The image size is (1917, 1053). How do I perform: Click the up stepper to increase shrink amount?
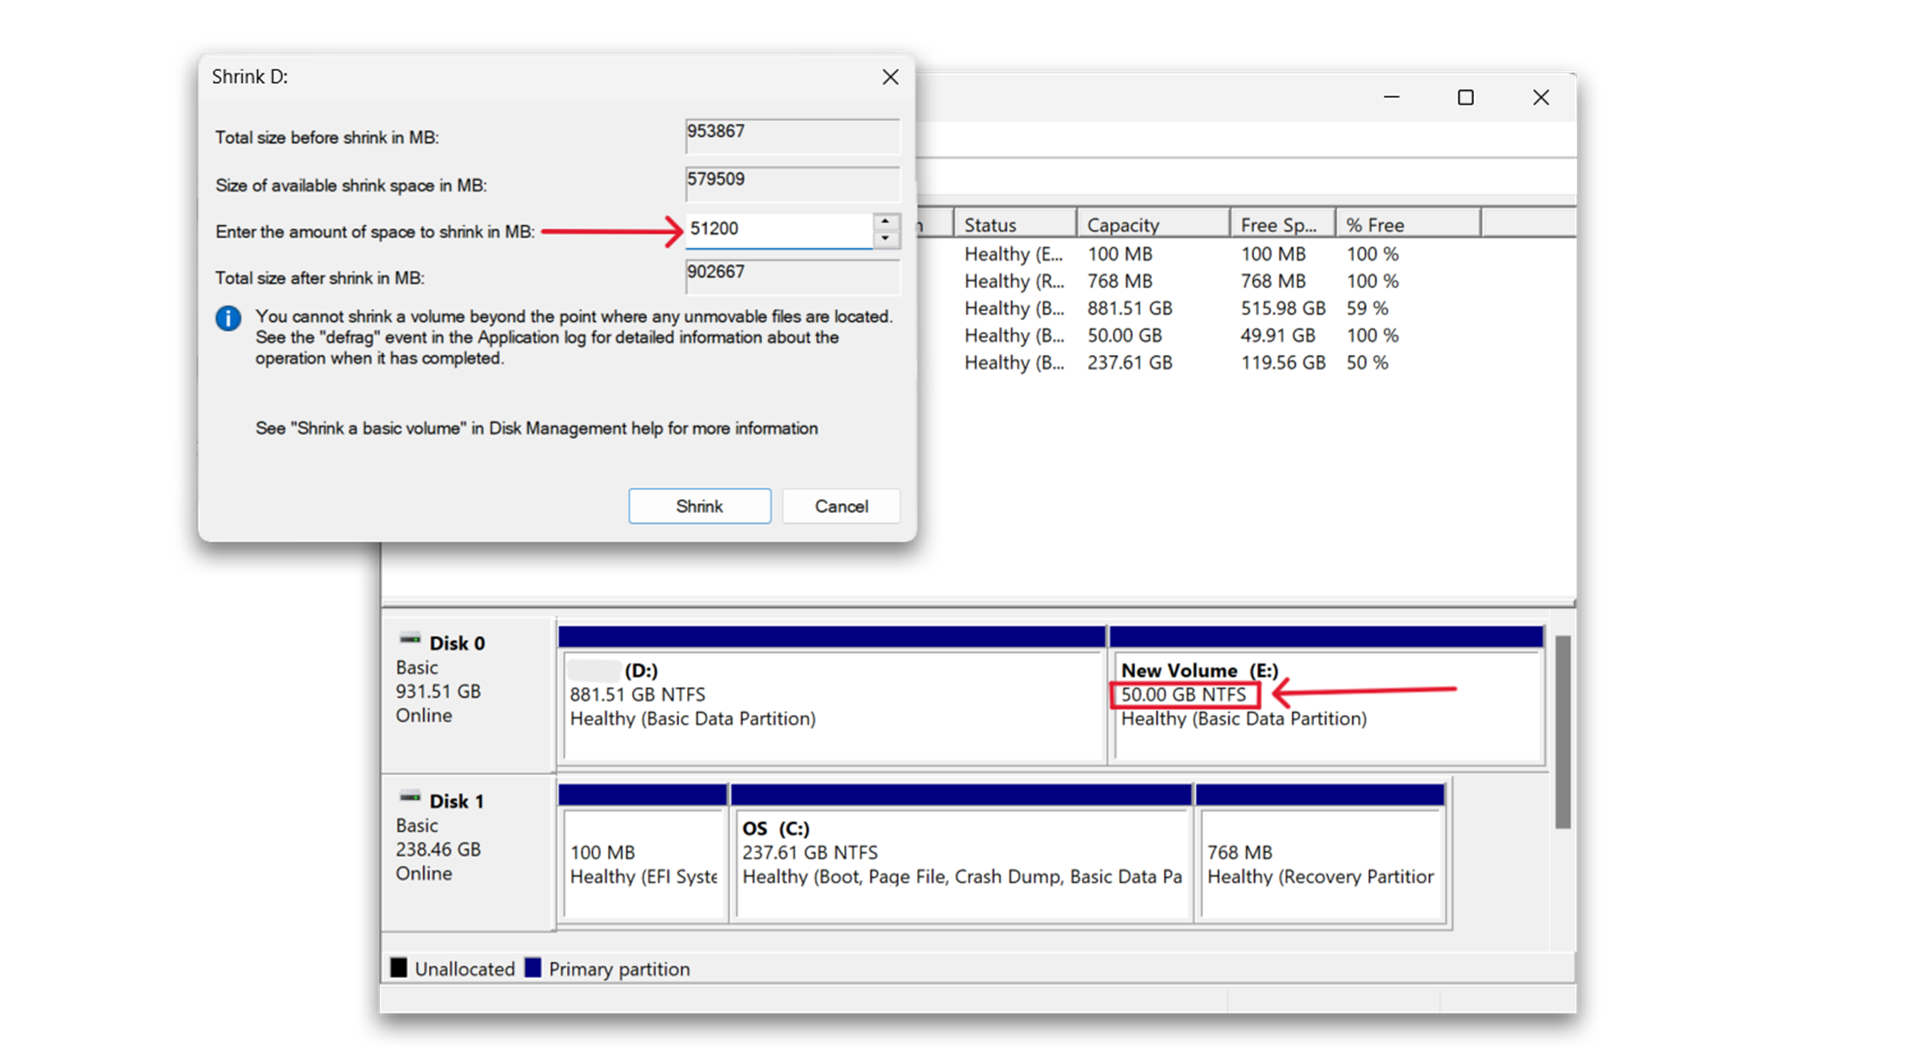(x=886, y=221)
